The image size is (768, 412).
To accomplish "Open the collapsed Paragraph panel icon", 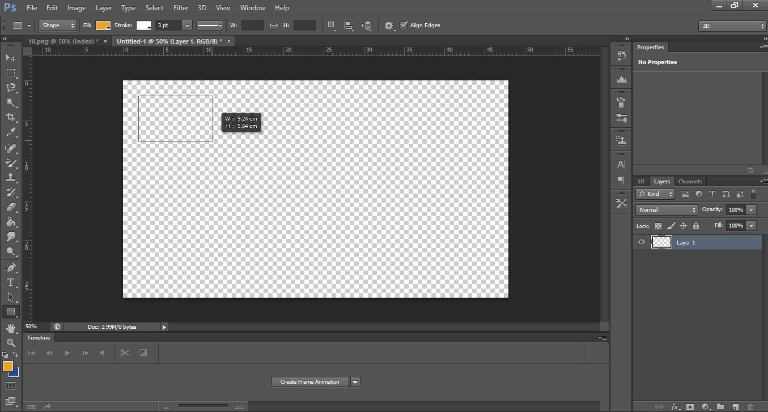I will click(x=621, y=180).
